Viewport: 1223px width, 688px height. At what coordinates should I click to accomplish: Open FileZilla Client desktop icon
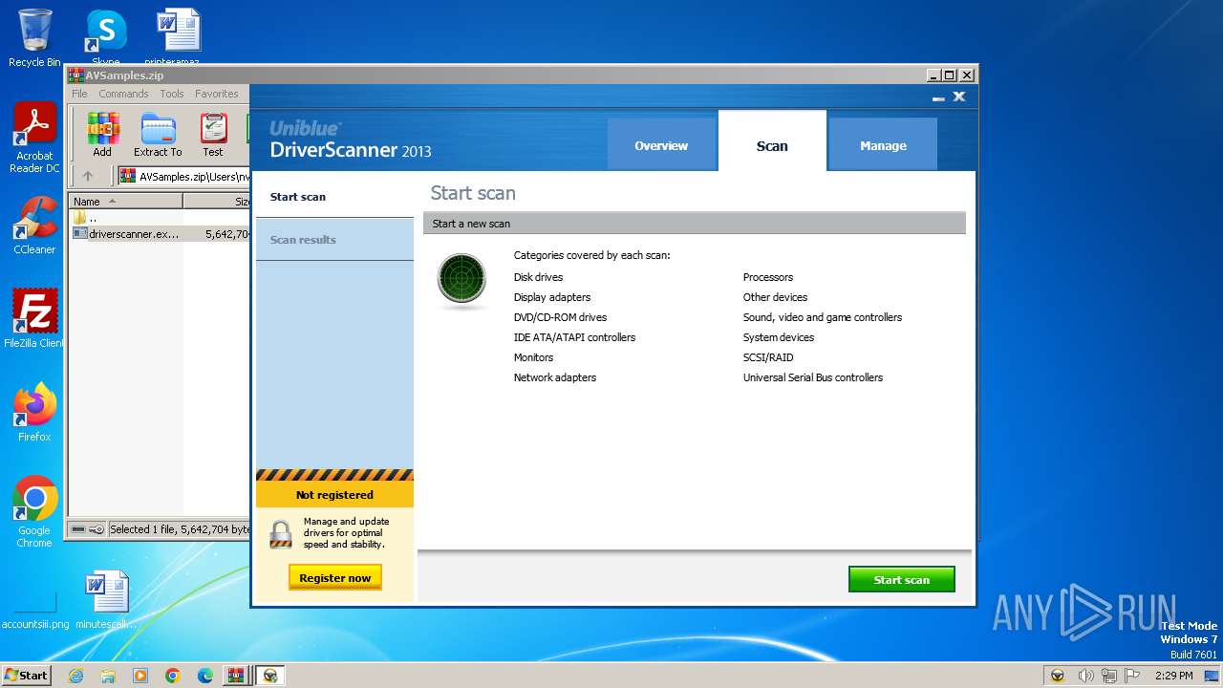click(34, 318)
